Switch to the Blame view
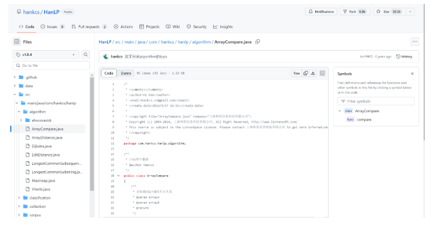The height and width of the screenshot is (231, 432). [126, 73]
